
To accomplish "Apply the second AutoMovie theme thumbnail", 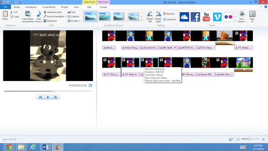I will (x=105, y=16).
